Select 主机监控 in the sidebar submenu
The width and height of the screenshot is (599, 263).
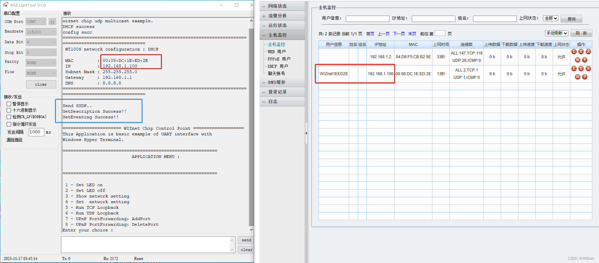tap(277, 44)
